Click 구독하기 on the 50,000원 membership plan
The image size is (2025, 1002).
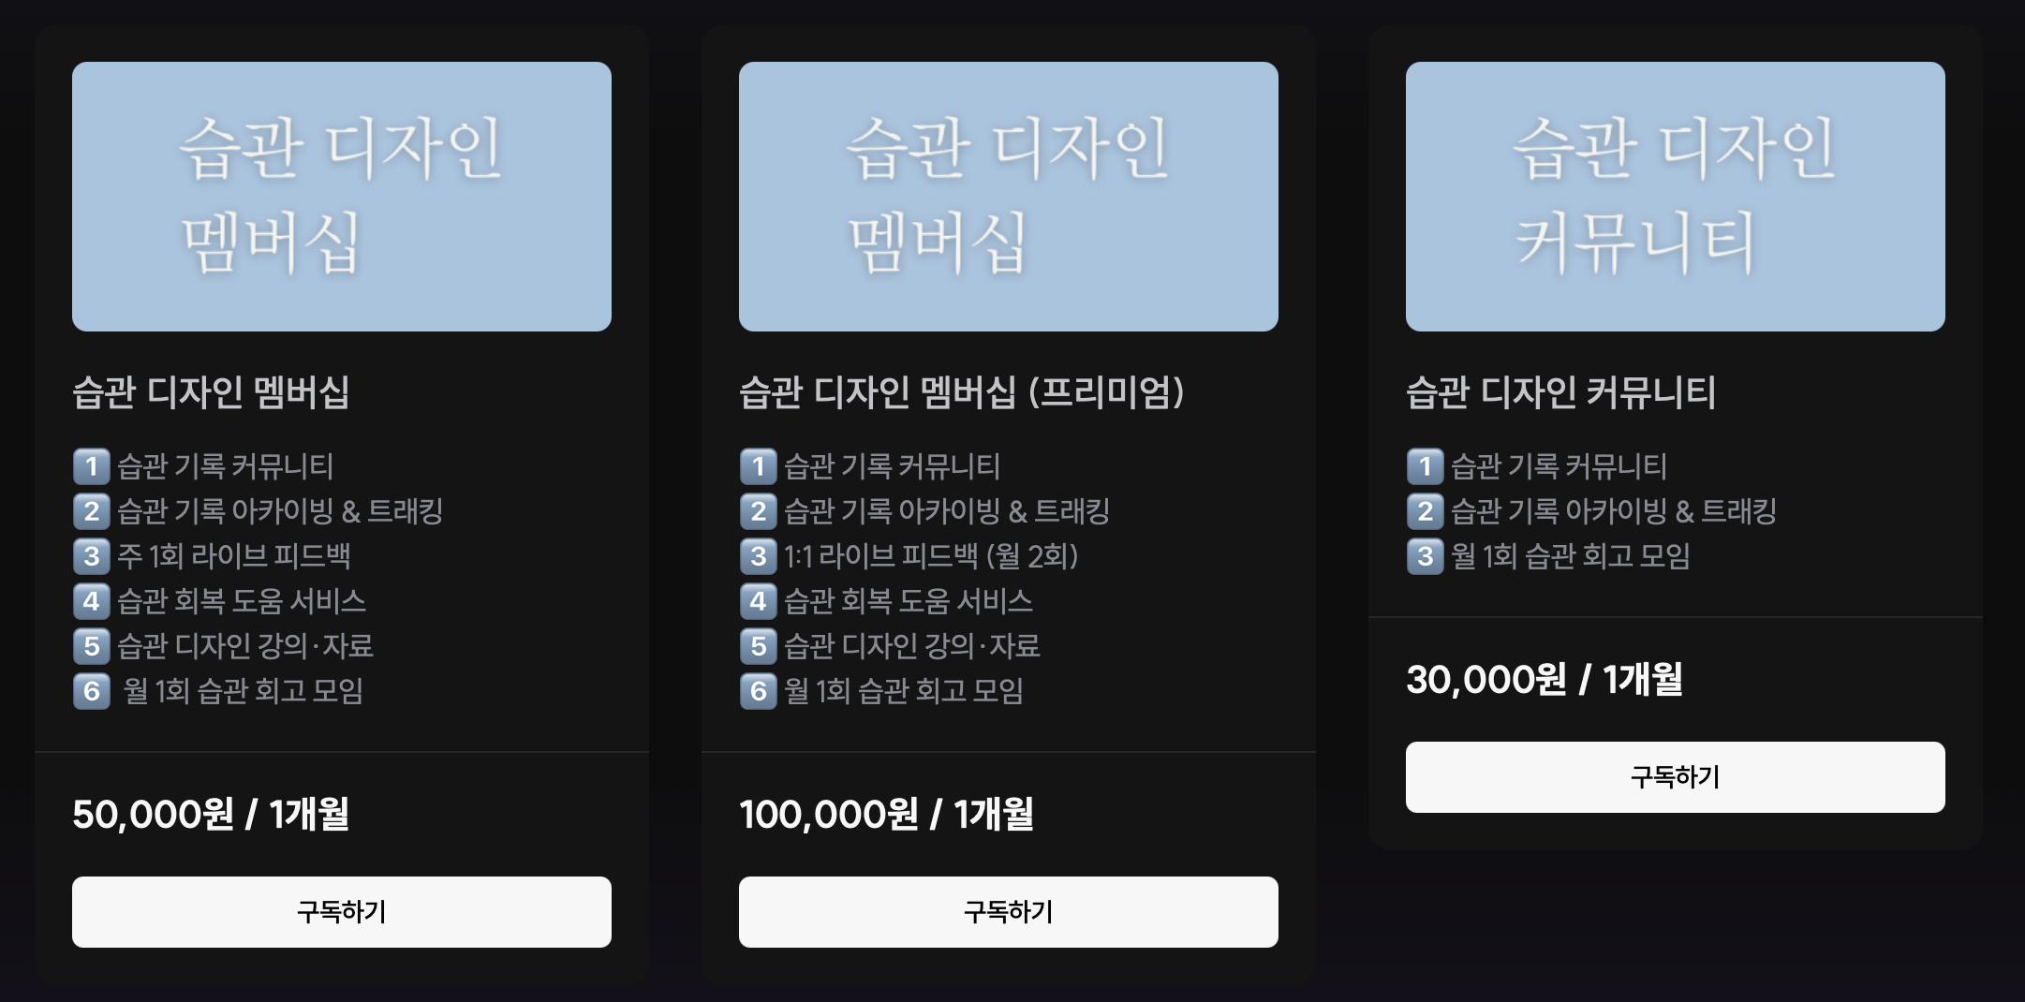(x=341, y=911)
